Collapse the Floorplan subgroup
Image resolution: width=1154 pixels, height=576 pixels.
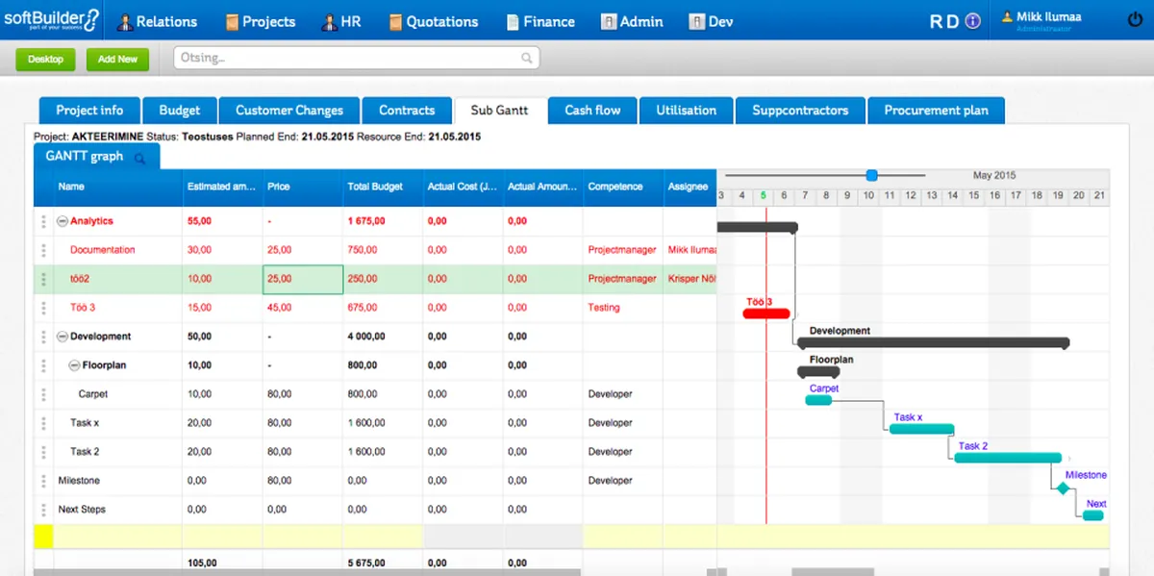coord(75,365)
